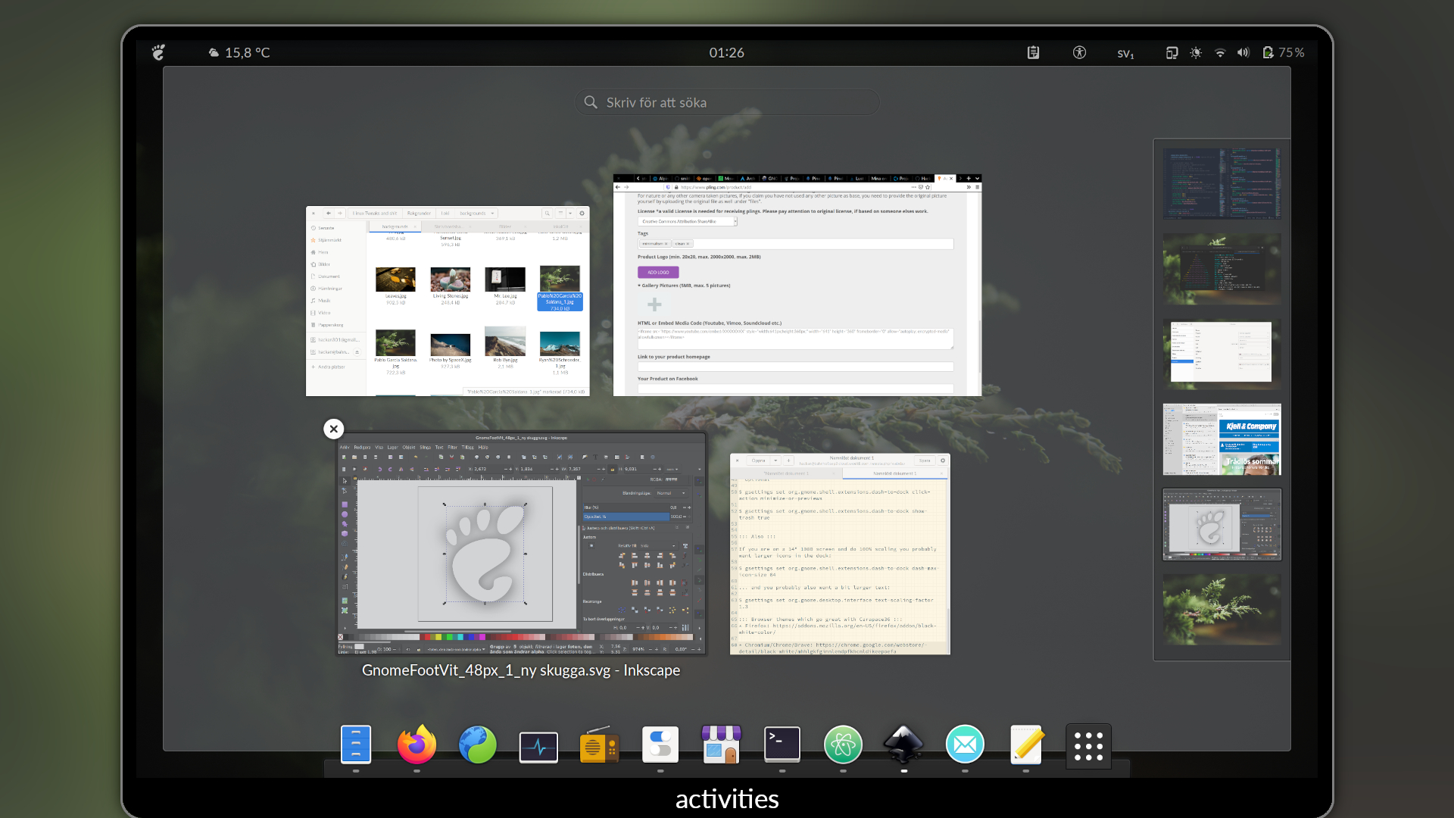Launch Firefox from the dock
Viewport: 1454px width, 818px height.
point(417,745)
